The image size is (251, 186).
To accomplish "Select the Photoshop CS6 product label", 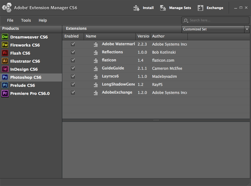I will [26, 77].
